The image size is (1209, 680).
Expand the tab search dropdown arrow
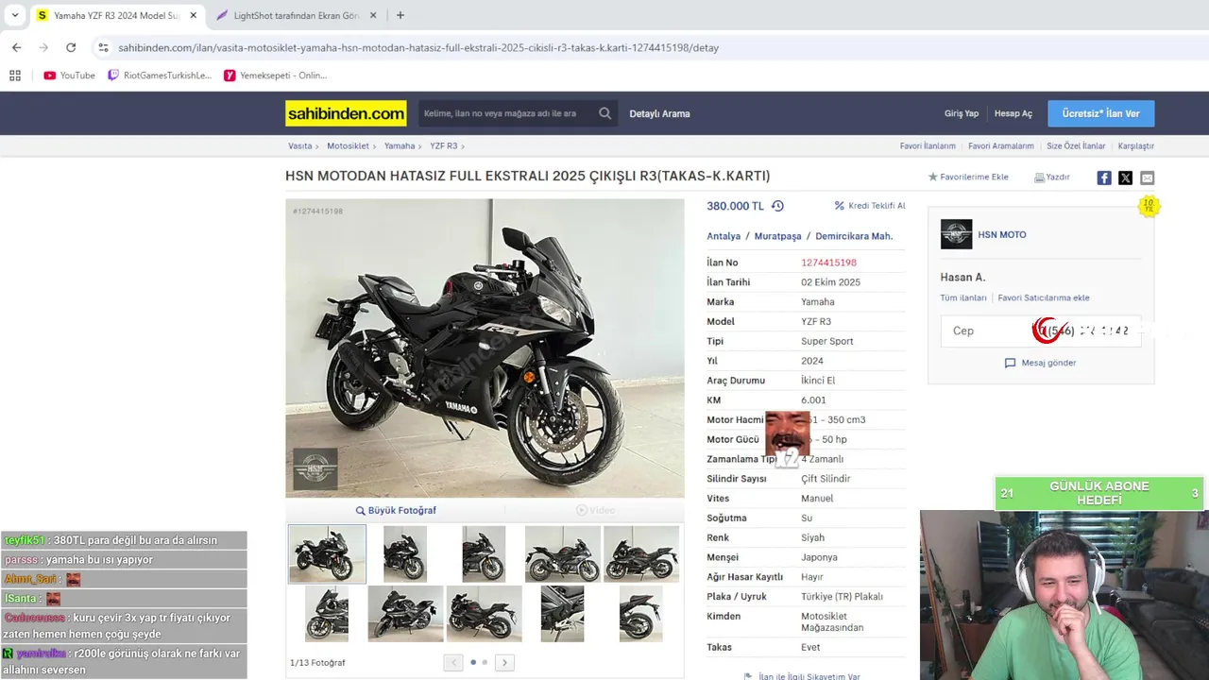[15, 15]
